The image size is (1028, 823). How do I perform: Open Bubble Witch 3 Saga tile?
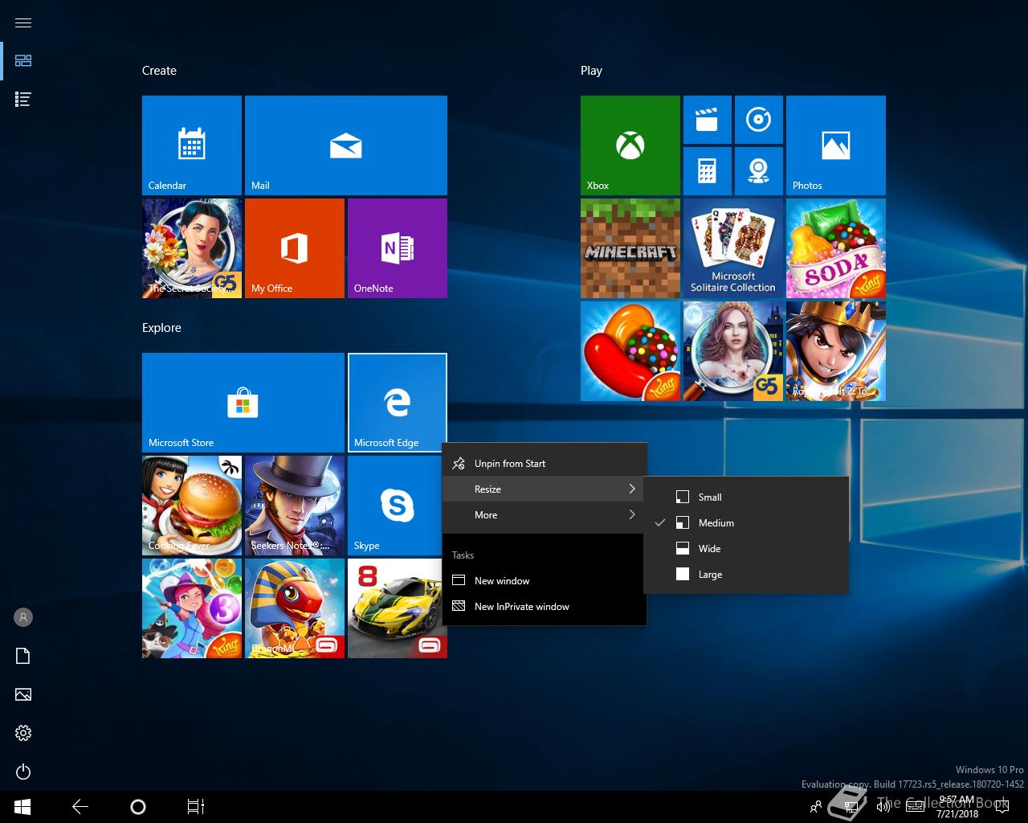[x=192, y=608]
